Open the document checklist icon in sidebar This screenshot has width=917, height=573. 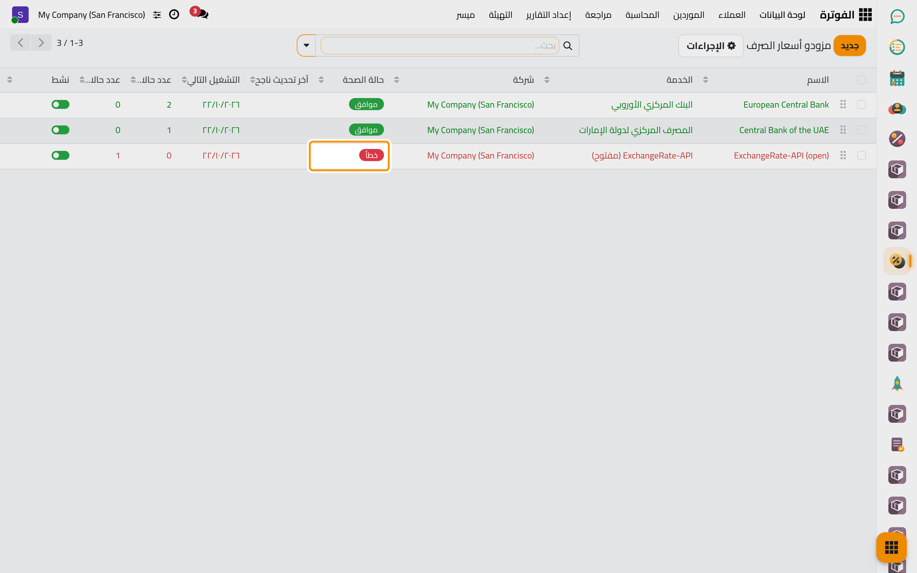tap(897, 445)
